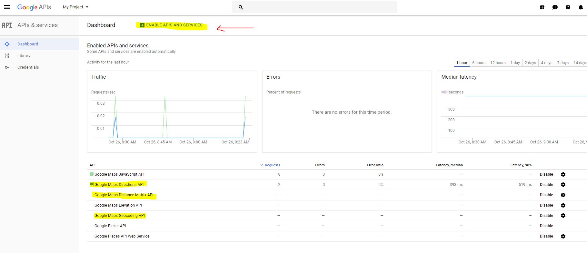Disable the Google Maps Elevation API

click(546, 205)
